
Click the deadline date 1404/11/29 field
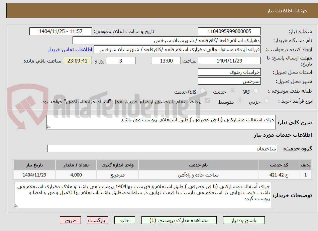point(229,61)
